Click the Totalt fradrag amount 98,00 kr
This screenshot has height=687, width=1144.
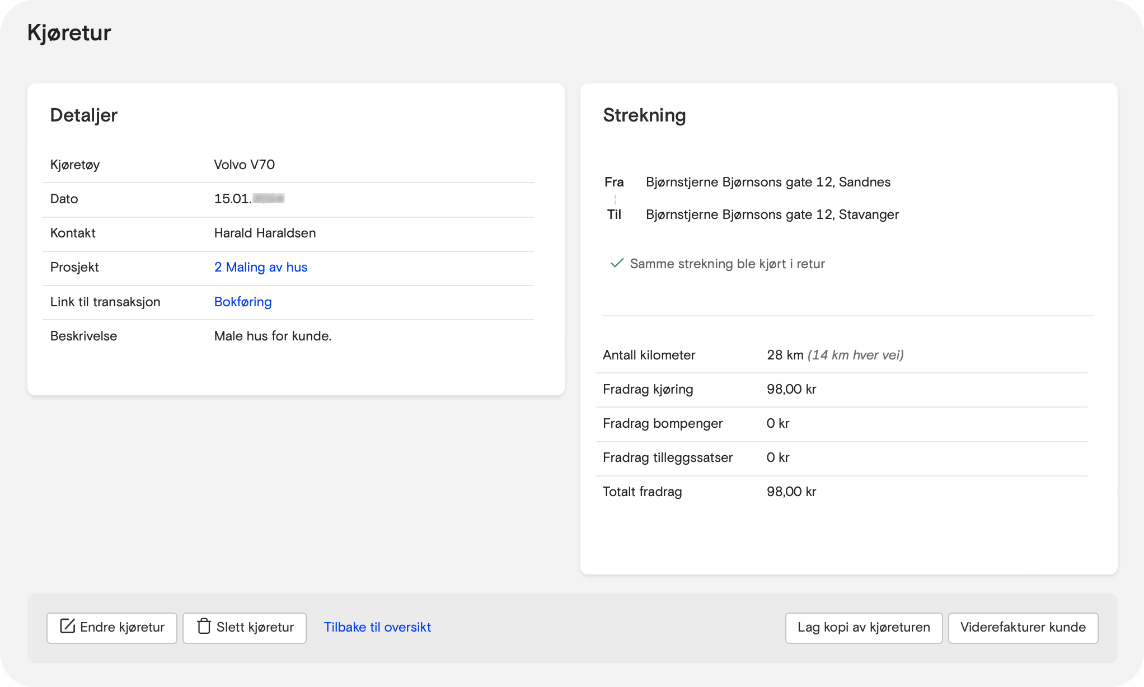791,492
